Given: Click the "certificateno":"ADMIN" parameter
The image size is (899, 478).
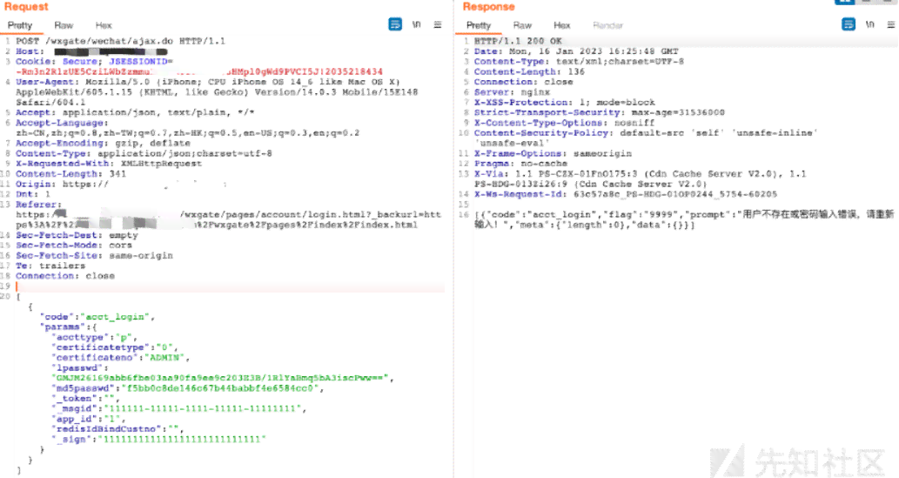Looking at the screenshot, I should [120, 358].
